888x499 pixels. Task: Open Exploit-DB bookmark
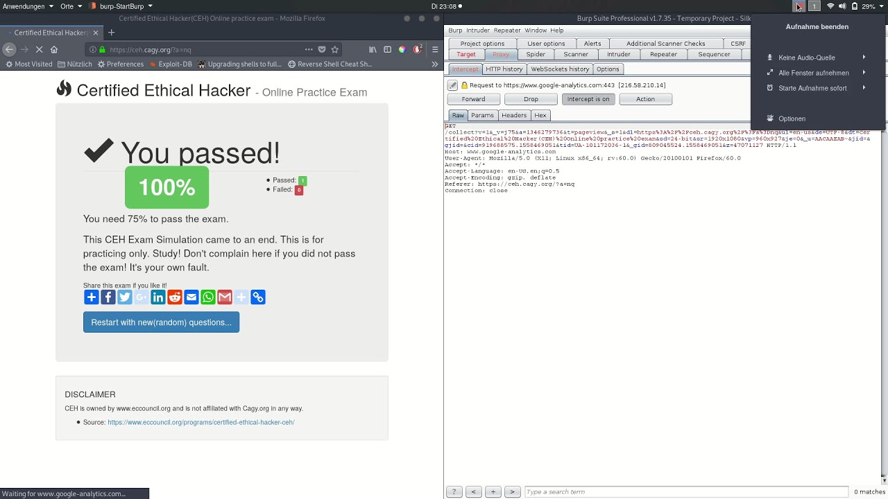[171, 64]
